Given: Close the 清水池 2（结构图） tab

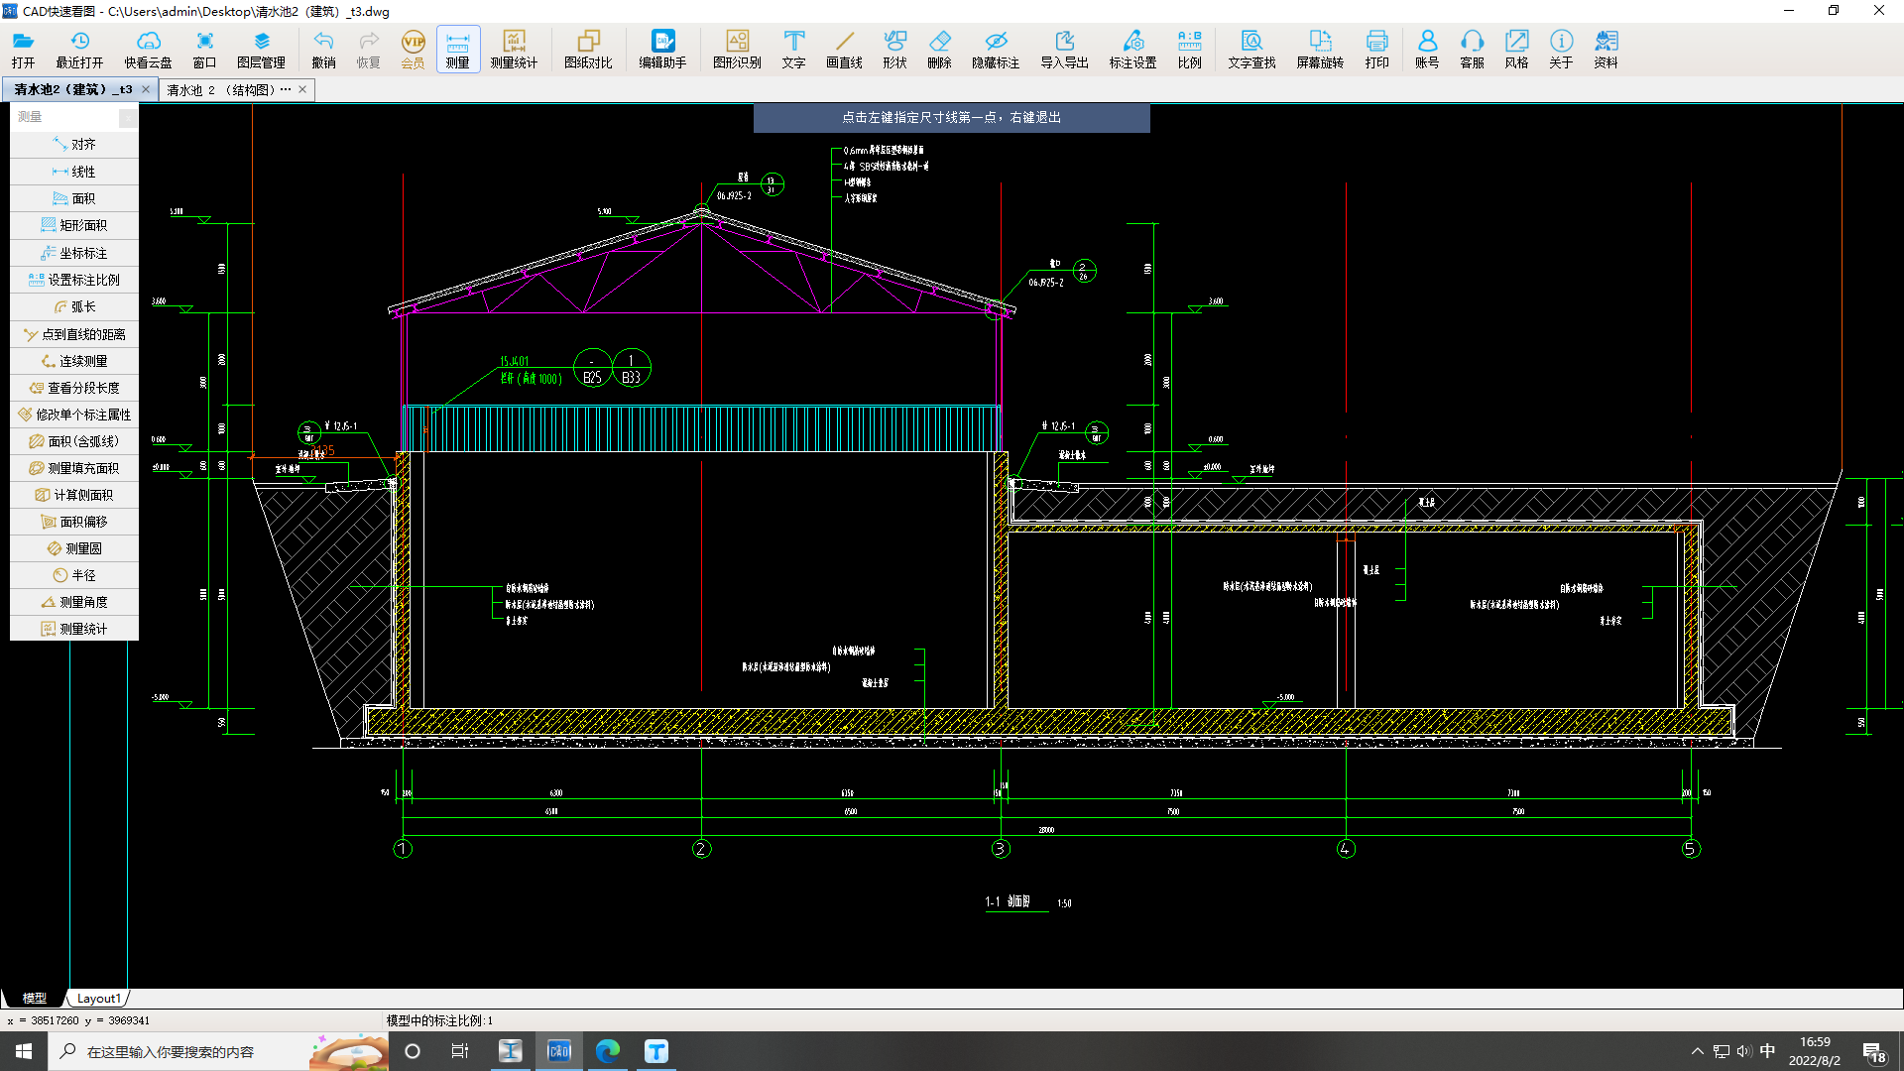Looking at the screenshot, I should [x=302, y=89].
